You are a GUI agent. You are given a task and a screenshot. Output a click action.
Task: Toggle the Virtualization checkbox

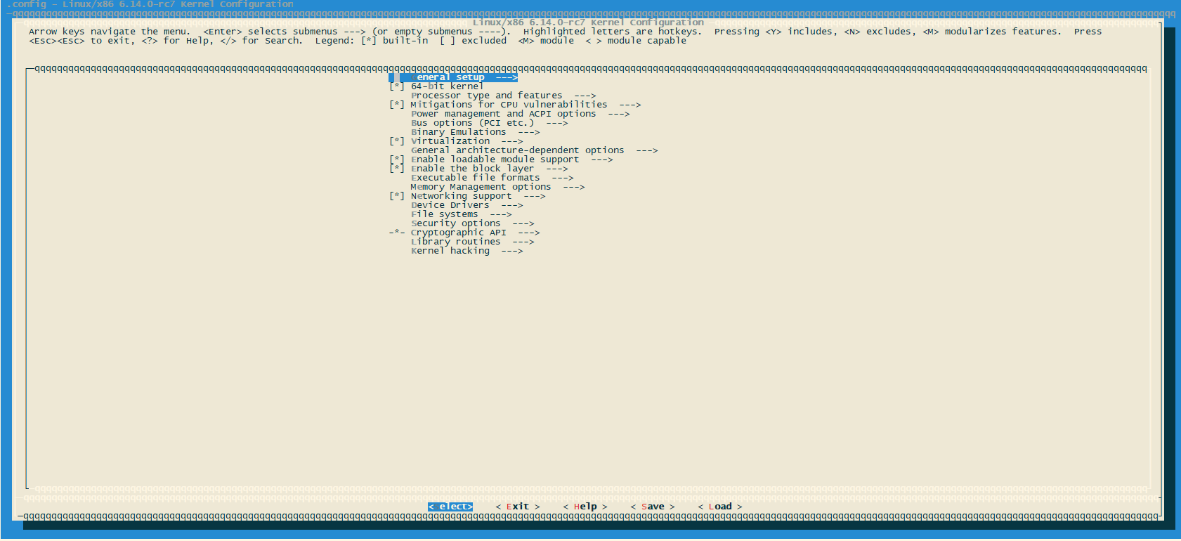click(397, 141)
